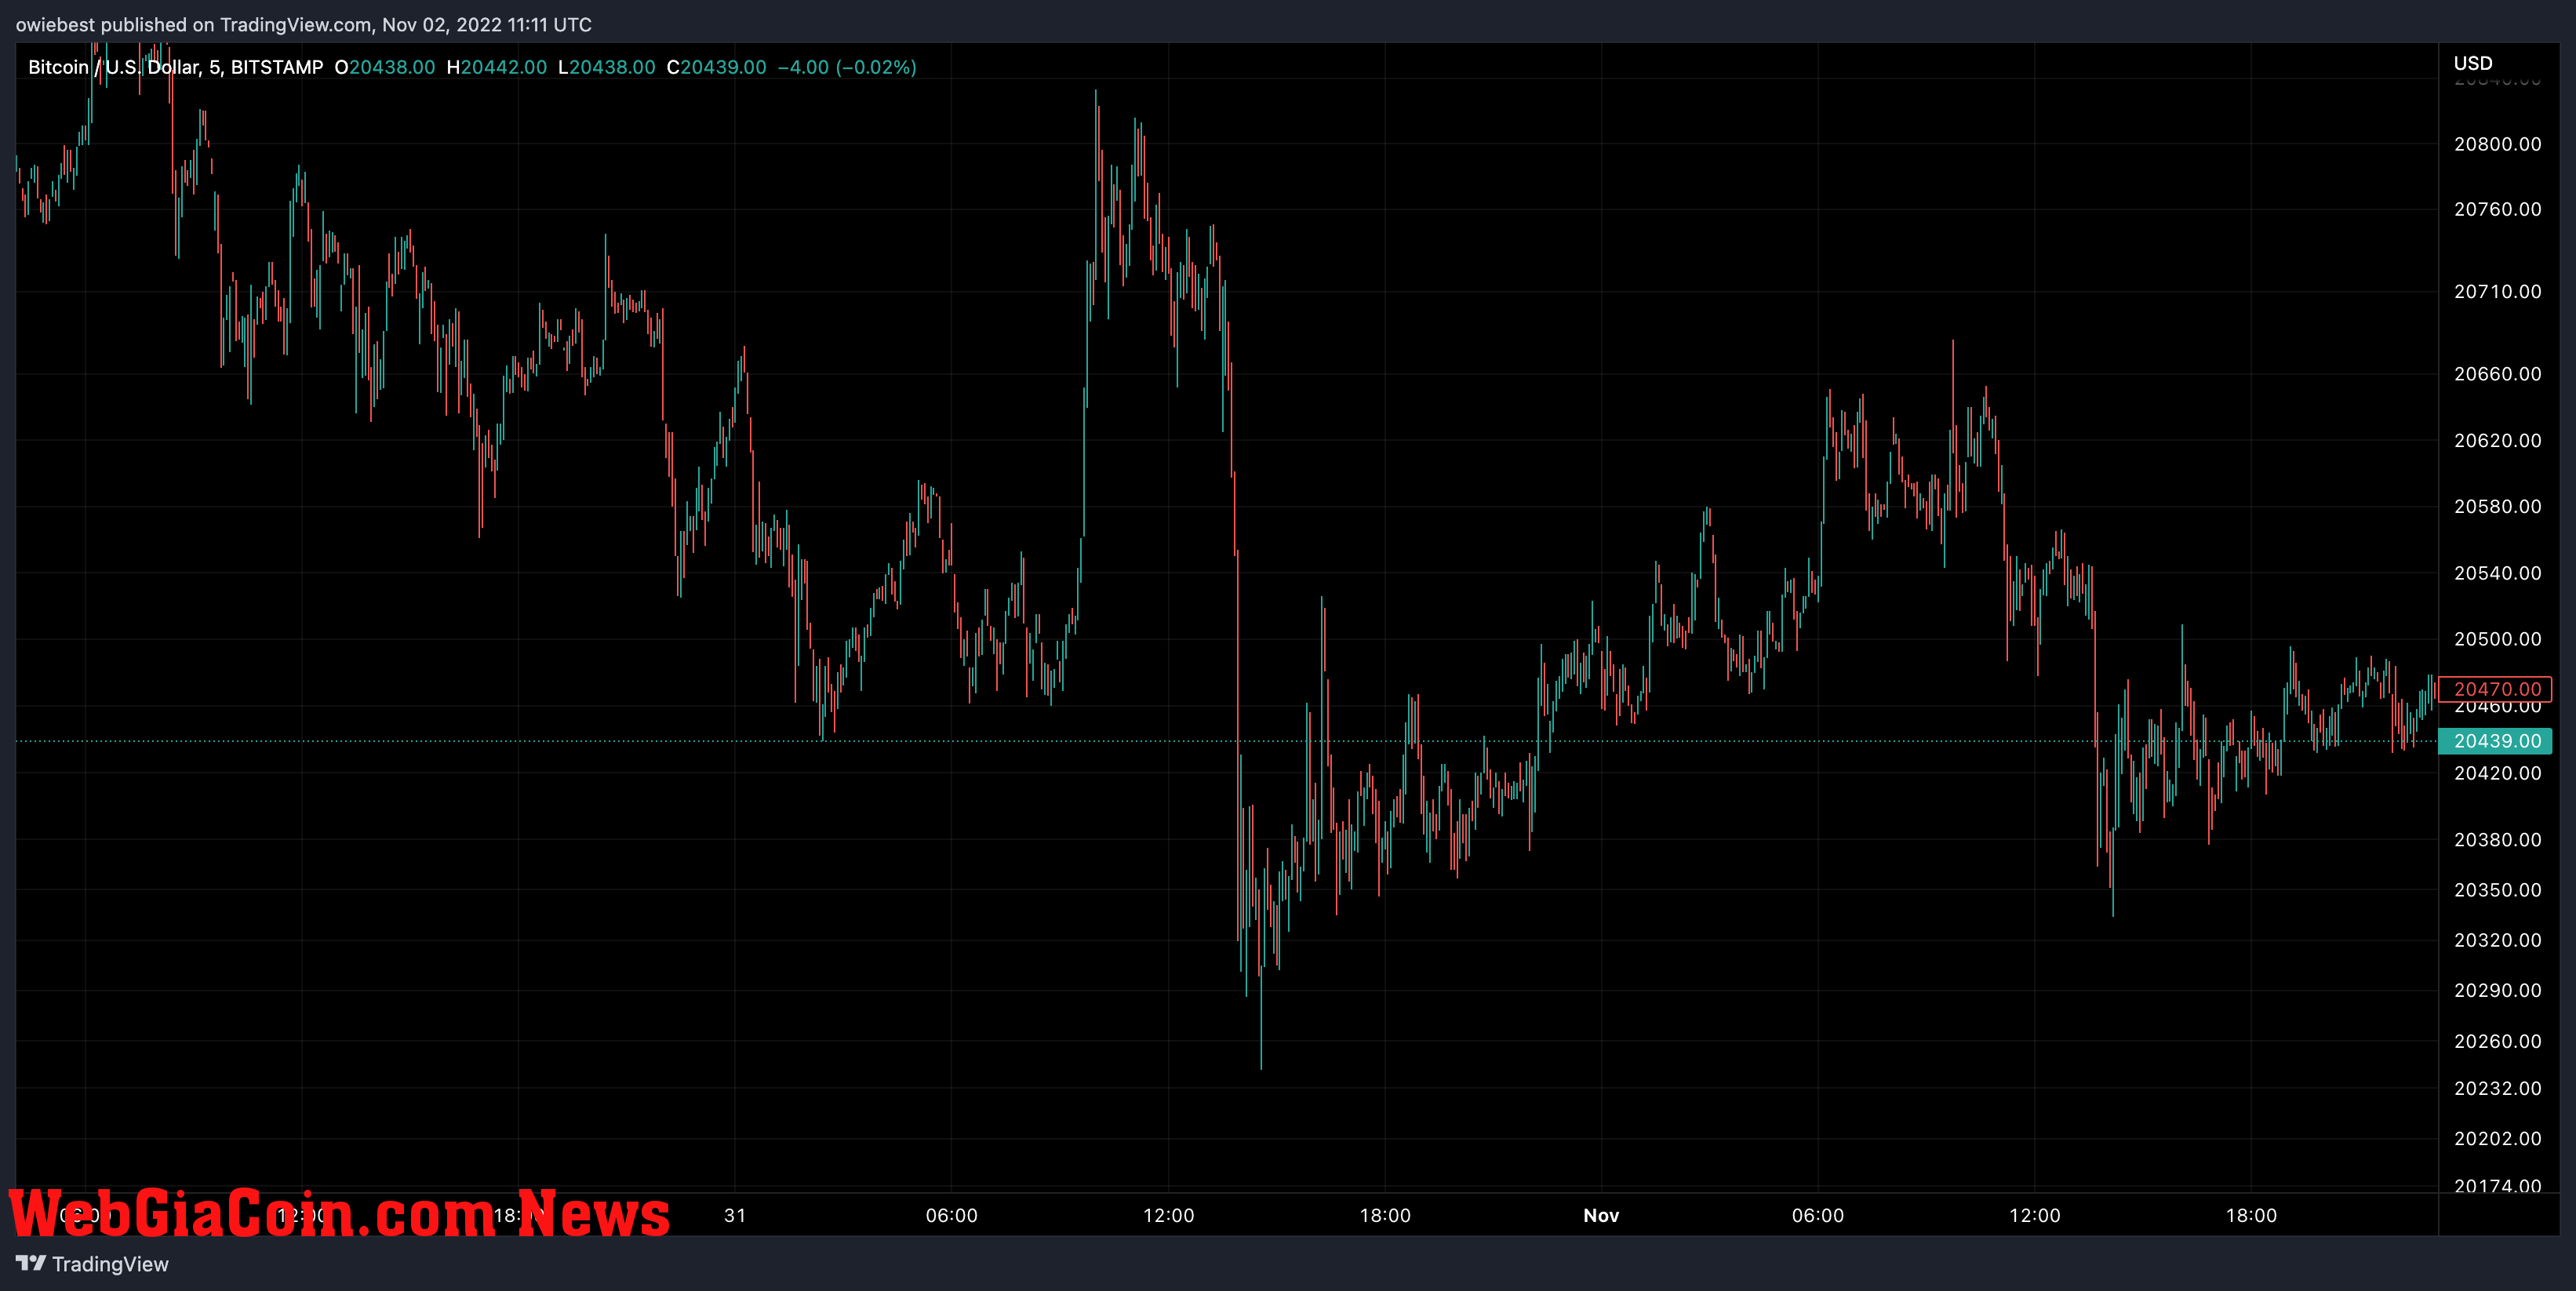Click the 20232.00 price axis label
Screen dimensions: 2576x1291
[2497, 1088]
